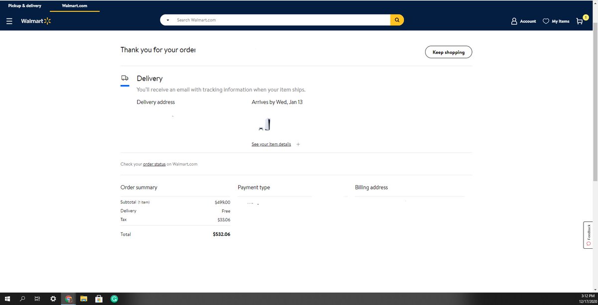The image size is (598, 305).
Task: Open Grammarly from the taskbar
Action: click(x=114, y=299)
